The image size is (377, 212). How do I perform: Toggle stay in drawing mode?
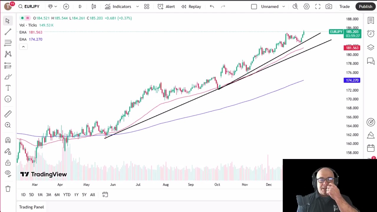[x=8, y=151]
